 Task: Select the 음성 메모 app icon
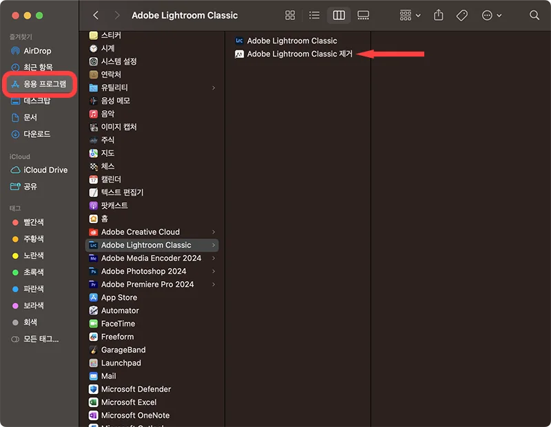93,101
